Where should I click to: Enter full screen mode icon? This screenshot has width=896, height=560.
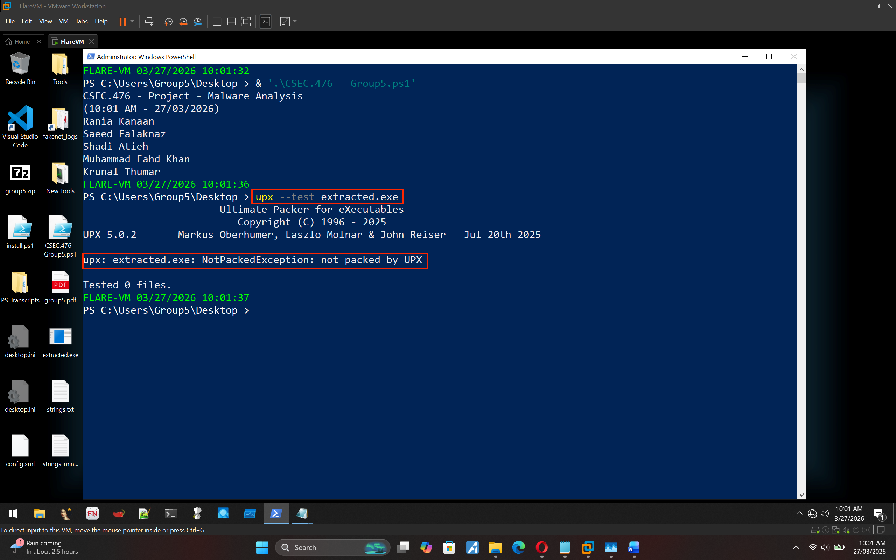click(x=246, y=21)
